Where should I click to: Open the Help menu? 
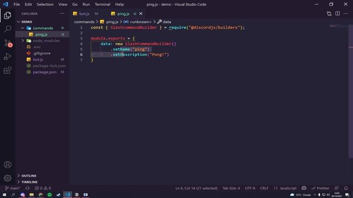click(x=120, y=4)
